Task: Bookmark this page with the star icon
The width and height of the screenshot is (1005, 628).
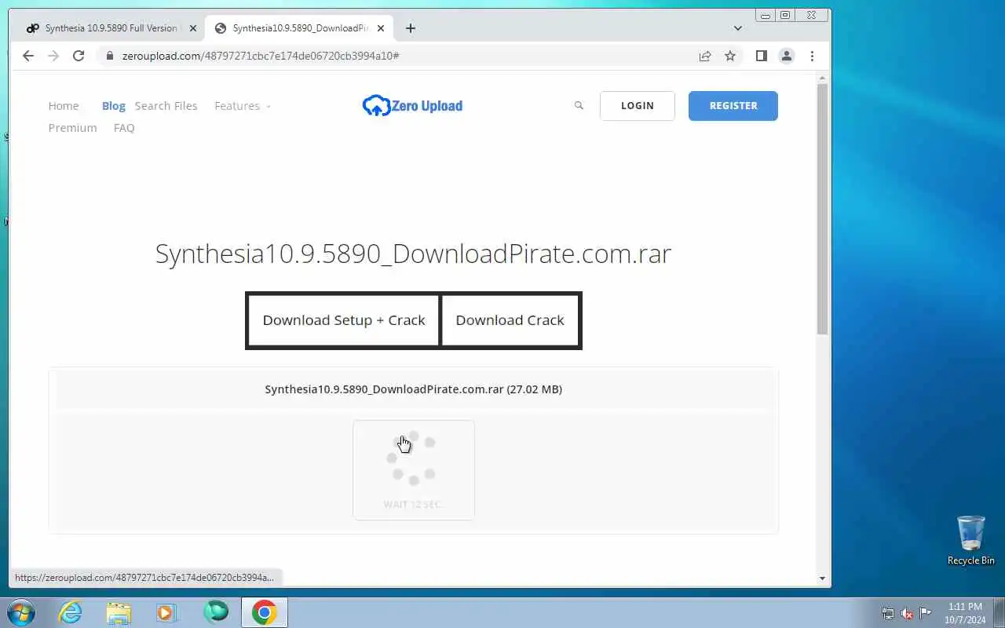Action: tap(730, 56)
